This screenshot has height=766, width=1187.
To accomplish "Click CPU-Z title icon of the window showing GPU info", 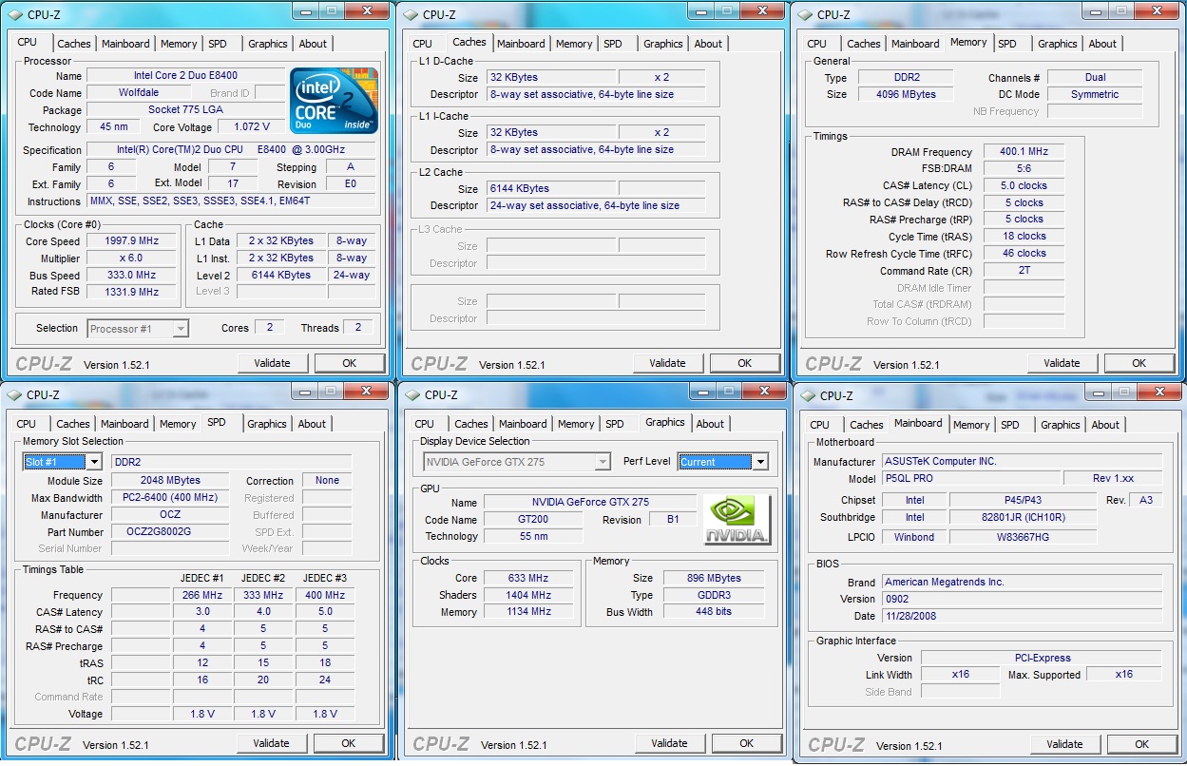I will 413,394.
